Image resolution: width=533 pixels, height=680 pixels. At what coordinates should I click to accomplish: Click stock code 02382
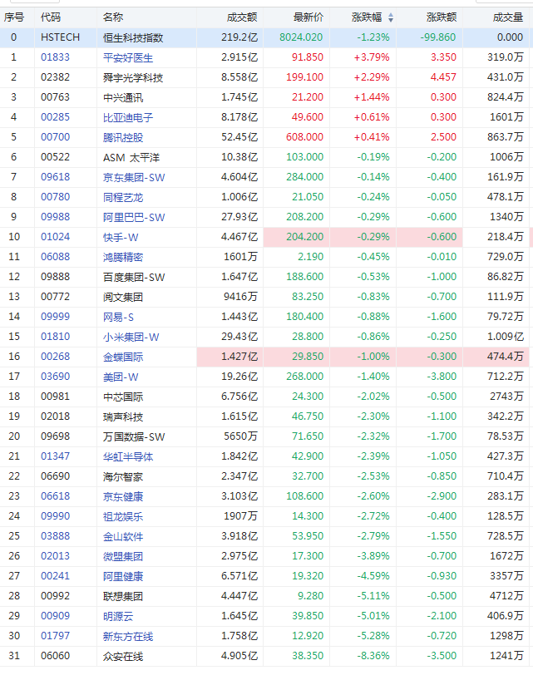click(55, 77)
